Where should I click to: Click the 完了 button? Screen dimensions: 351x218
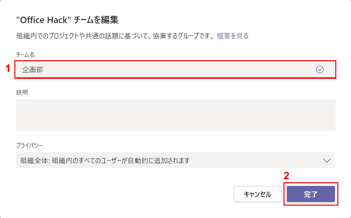point(311,194)
